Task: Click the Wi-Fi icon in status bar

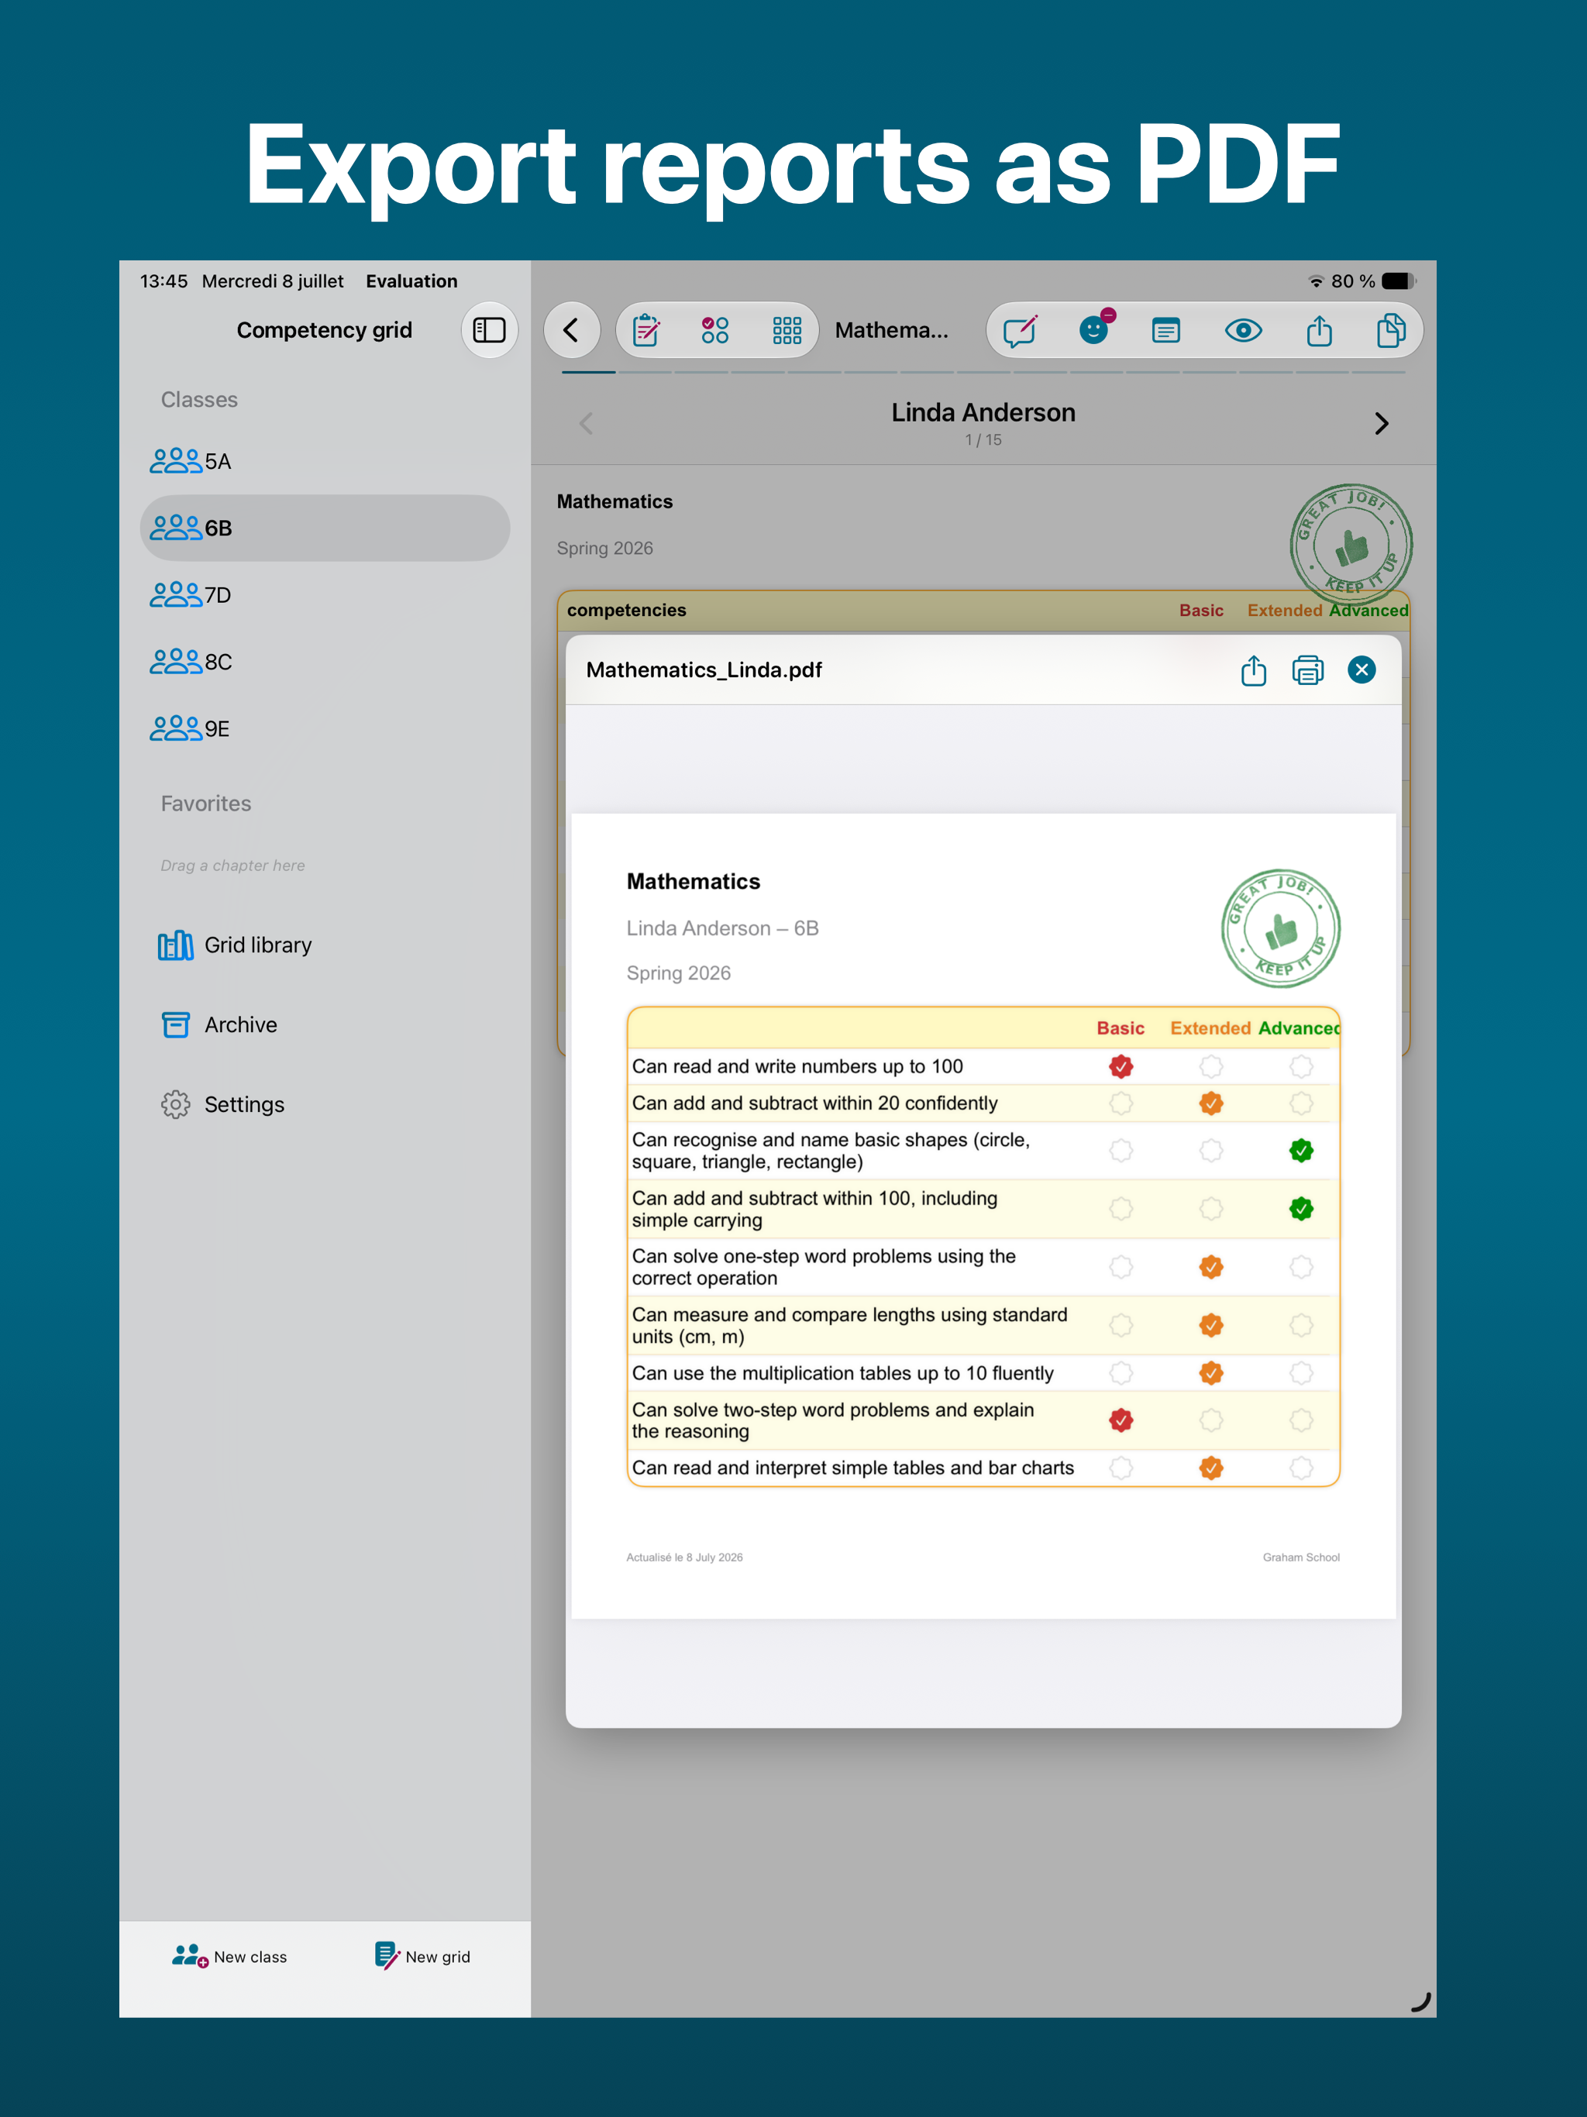Action: click(1316, 281)
